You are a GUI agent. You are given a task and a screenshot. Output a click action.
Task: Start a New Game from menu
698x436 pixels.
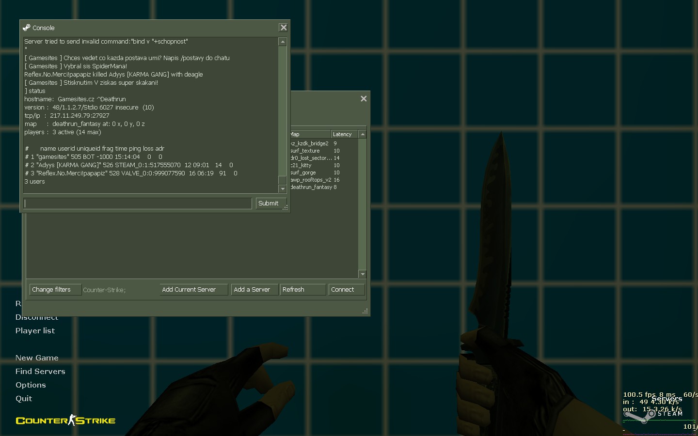click(x=37, y=358)
